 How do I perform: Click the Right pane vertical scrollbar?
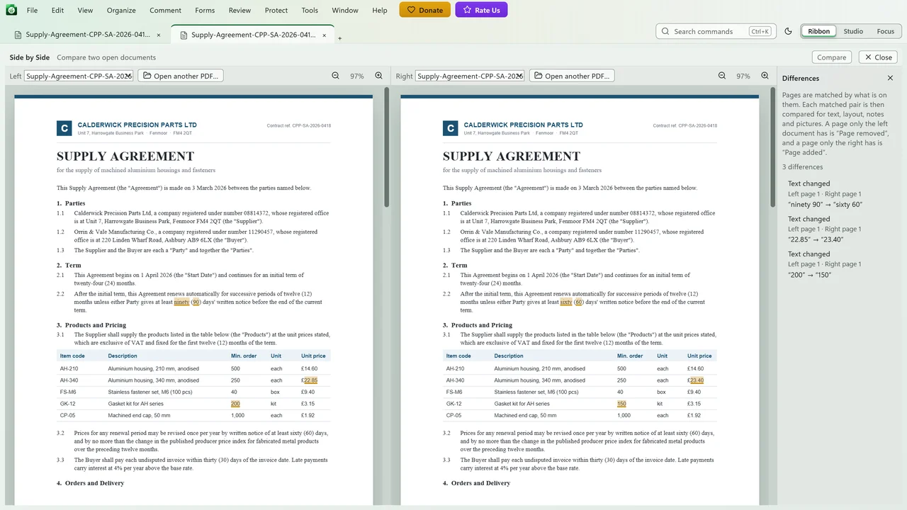772,147
